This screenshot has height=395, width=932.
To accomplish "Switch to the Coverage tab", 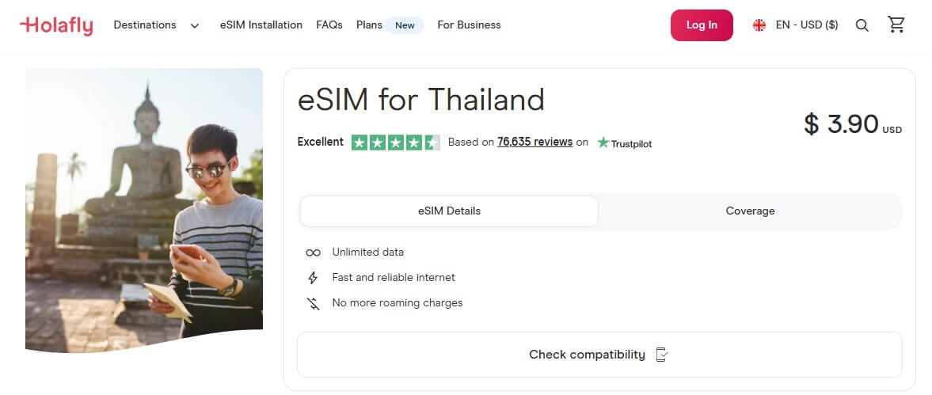I will [750, 211].
